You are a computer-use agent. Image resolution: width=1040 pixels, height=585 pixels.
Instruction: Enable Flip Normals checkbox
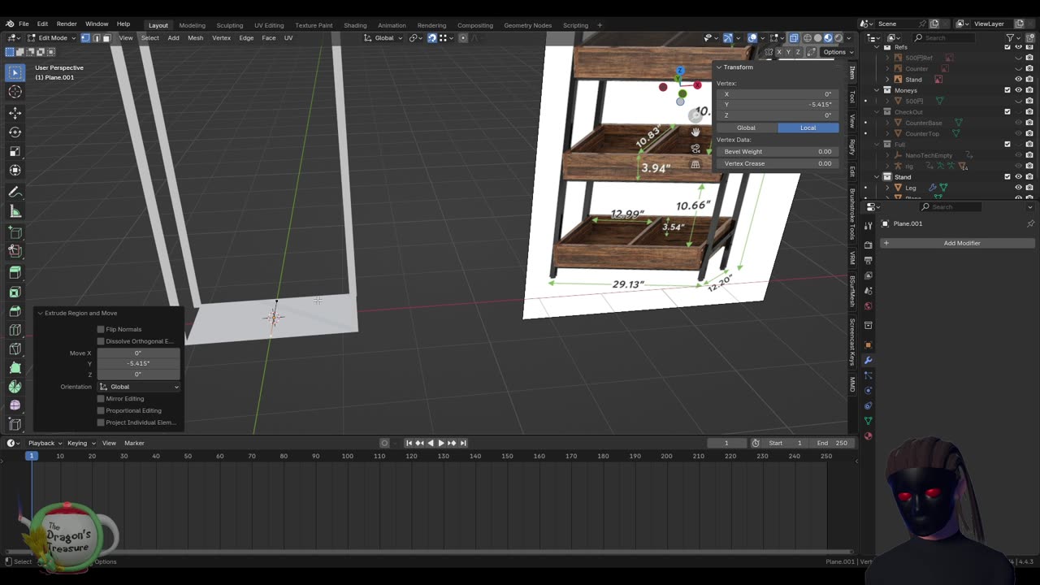coord(101,329)
